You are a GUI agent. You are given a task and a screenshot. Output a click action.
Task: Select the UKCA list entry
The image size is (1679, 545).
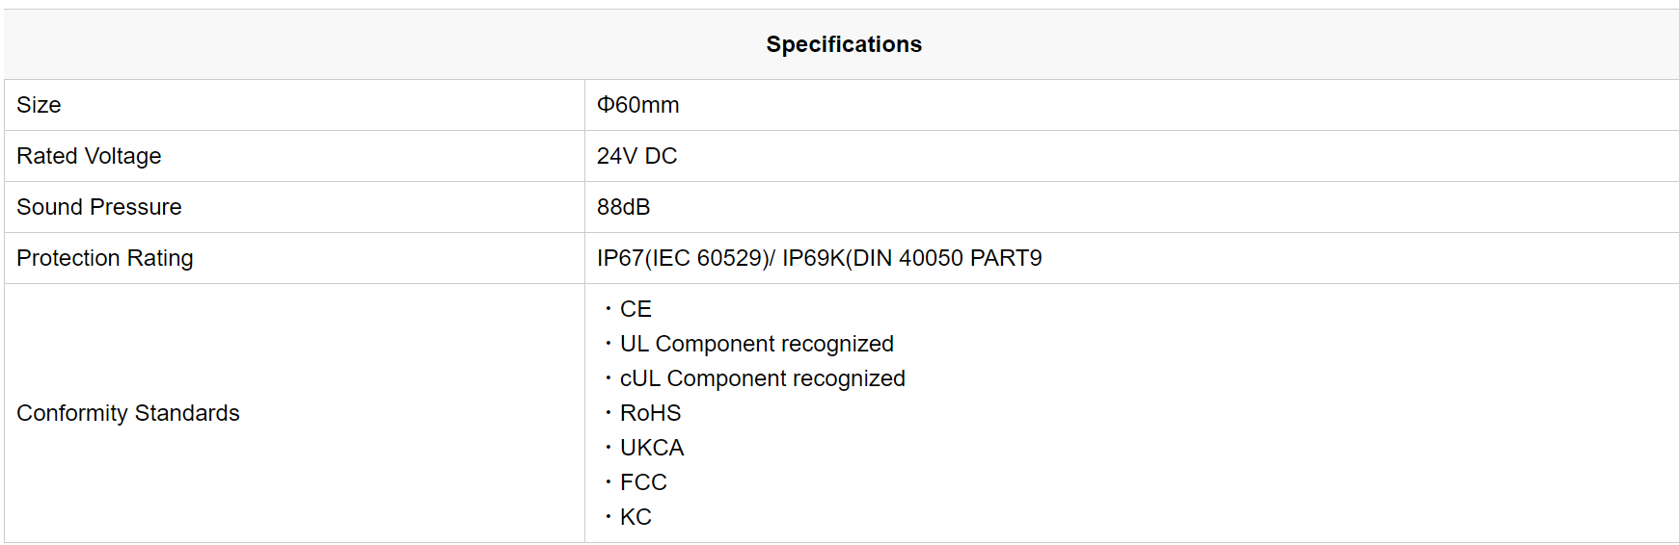[652, 448]
